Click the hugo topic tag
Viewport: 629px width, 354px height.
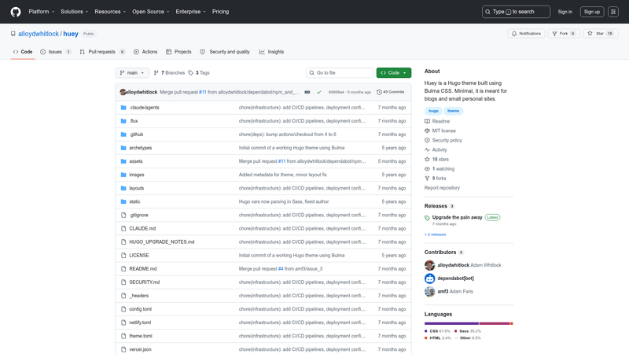pos(433,111)
